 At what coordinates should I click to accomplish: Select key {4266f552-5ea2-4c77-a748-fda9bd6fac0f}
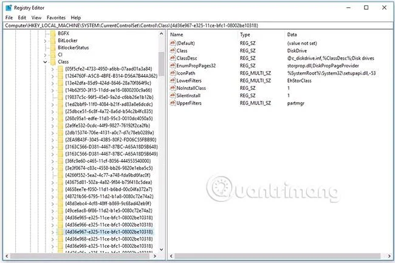[x=108, y=175]
